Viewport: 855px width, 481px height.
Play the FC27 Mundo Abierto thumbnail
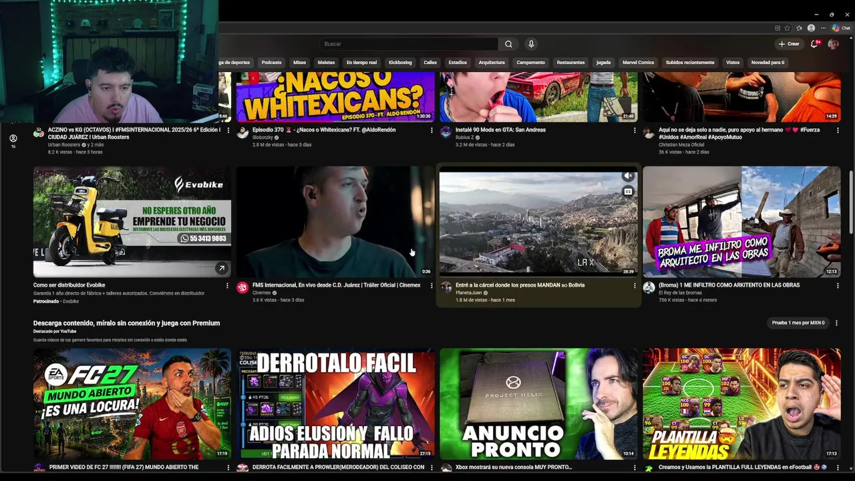tap(132, 404)
